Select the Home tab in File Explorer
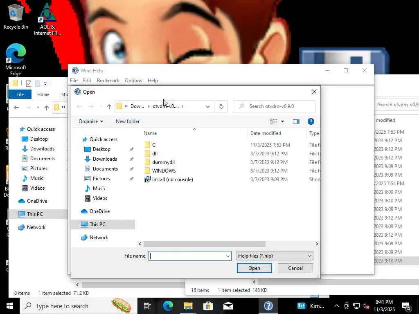Image resolution: width=419 pixels, height=314 pixels. (x=43, y=94)
